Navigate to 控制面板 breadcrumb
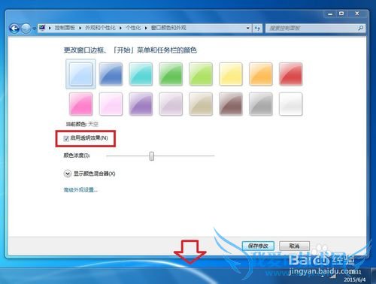Image resolution: width=376 pixels, height=284 pixels. coord(65,28)
